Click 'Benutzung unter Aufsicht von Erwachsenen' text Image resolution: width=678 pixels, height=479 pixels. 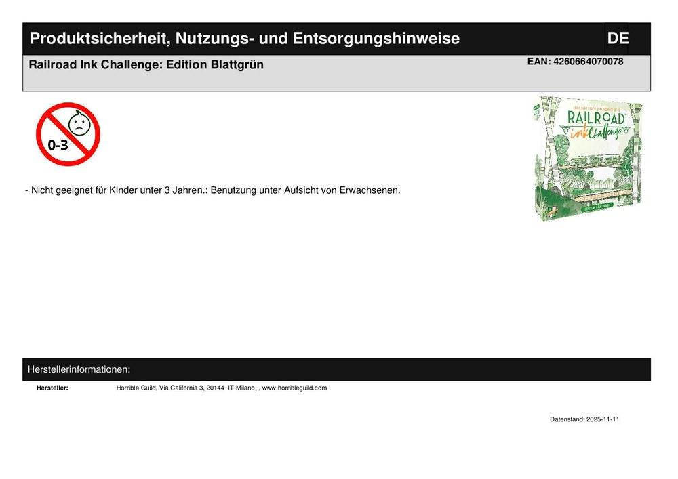pyautogui.click(x=305, y=190)
